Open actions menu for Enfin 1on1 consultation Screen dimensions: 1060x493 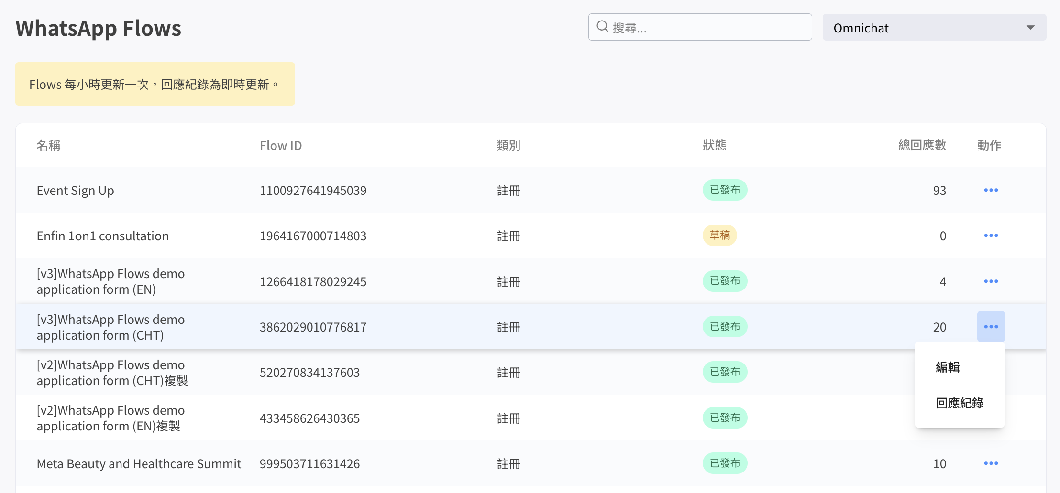pos(991,236)
